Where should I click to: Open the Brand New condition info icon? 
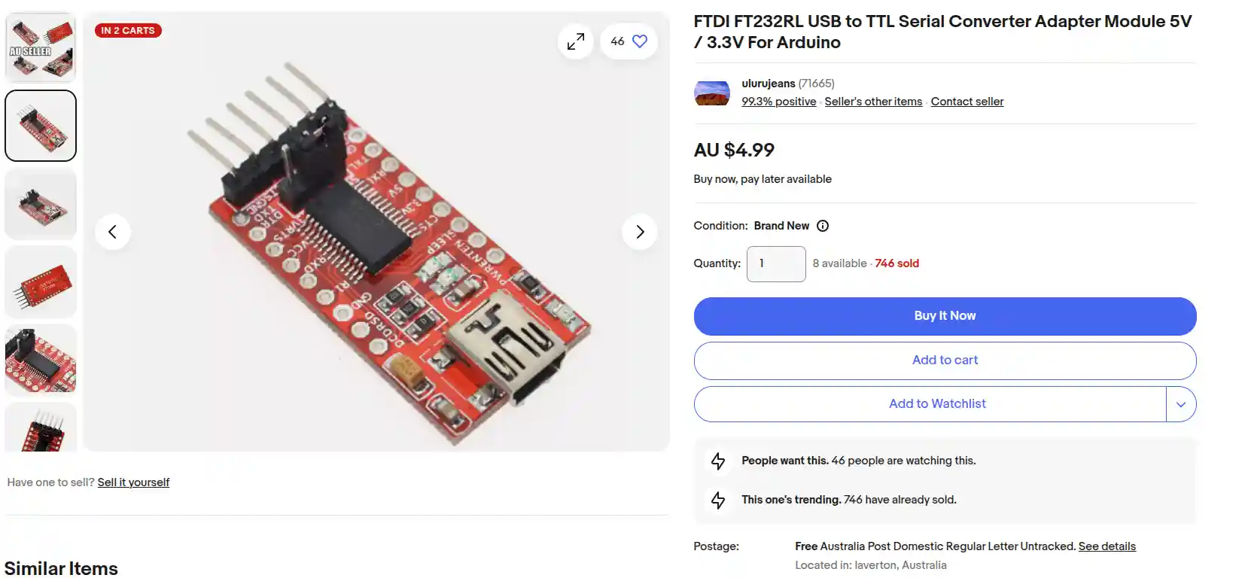pyautogui.click(x=823, y=226)
